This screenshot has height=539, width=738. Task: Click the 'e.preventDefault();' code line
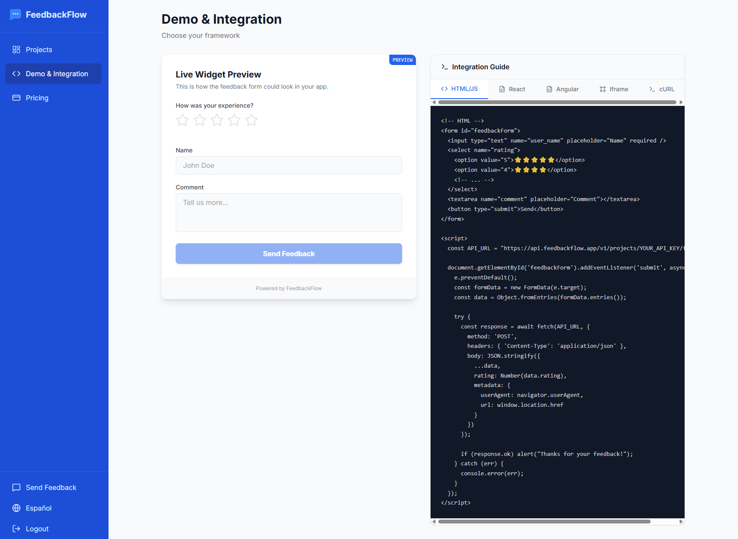[x=485, y=277]
